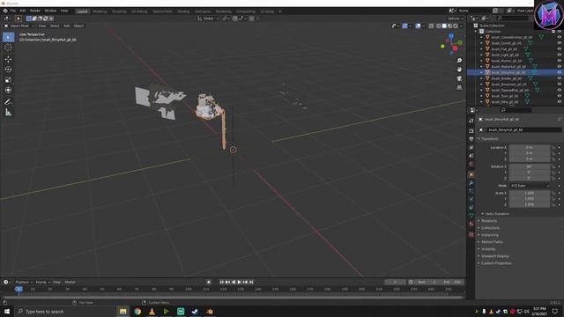Open the Object Data mesh tab icon

tap(471, 215)
